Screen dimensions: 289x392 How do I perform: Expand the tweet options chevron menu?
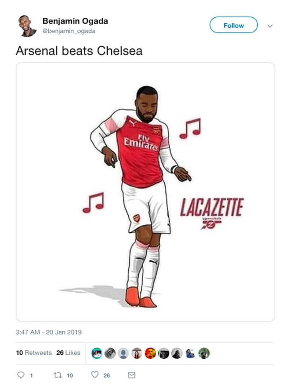coord(269,26)
